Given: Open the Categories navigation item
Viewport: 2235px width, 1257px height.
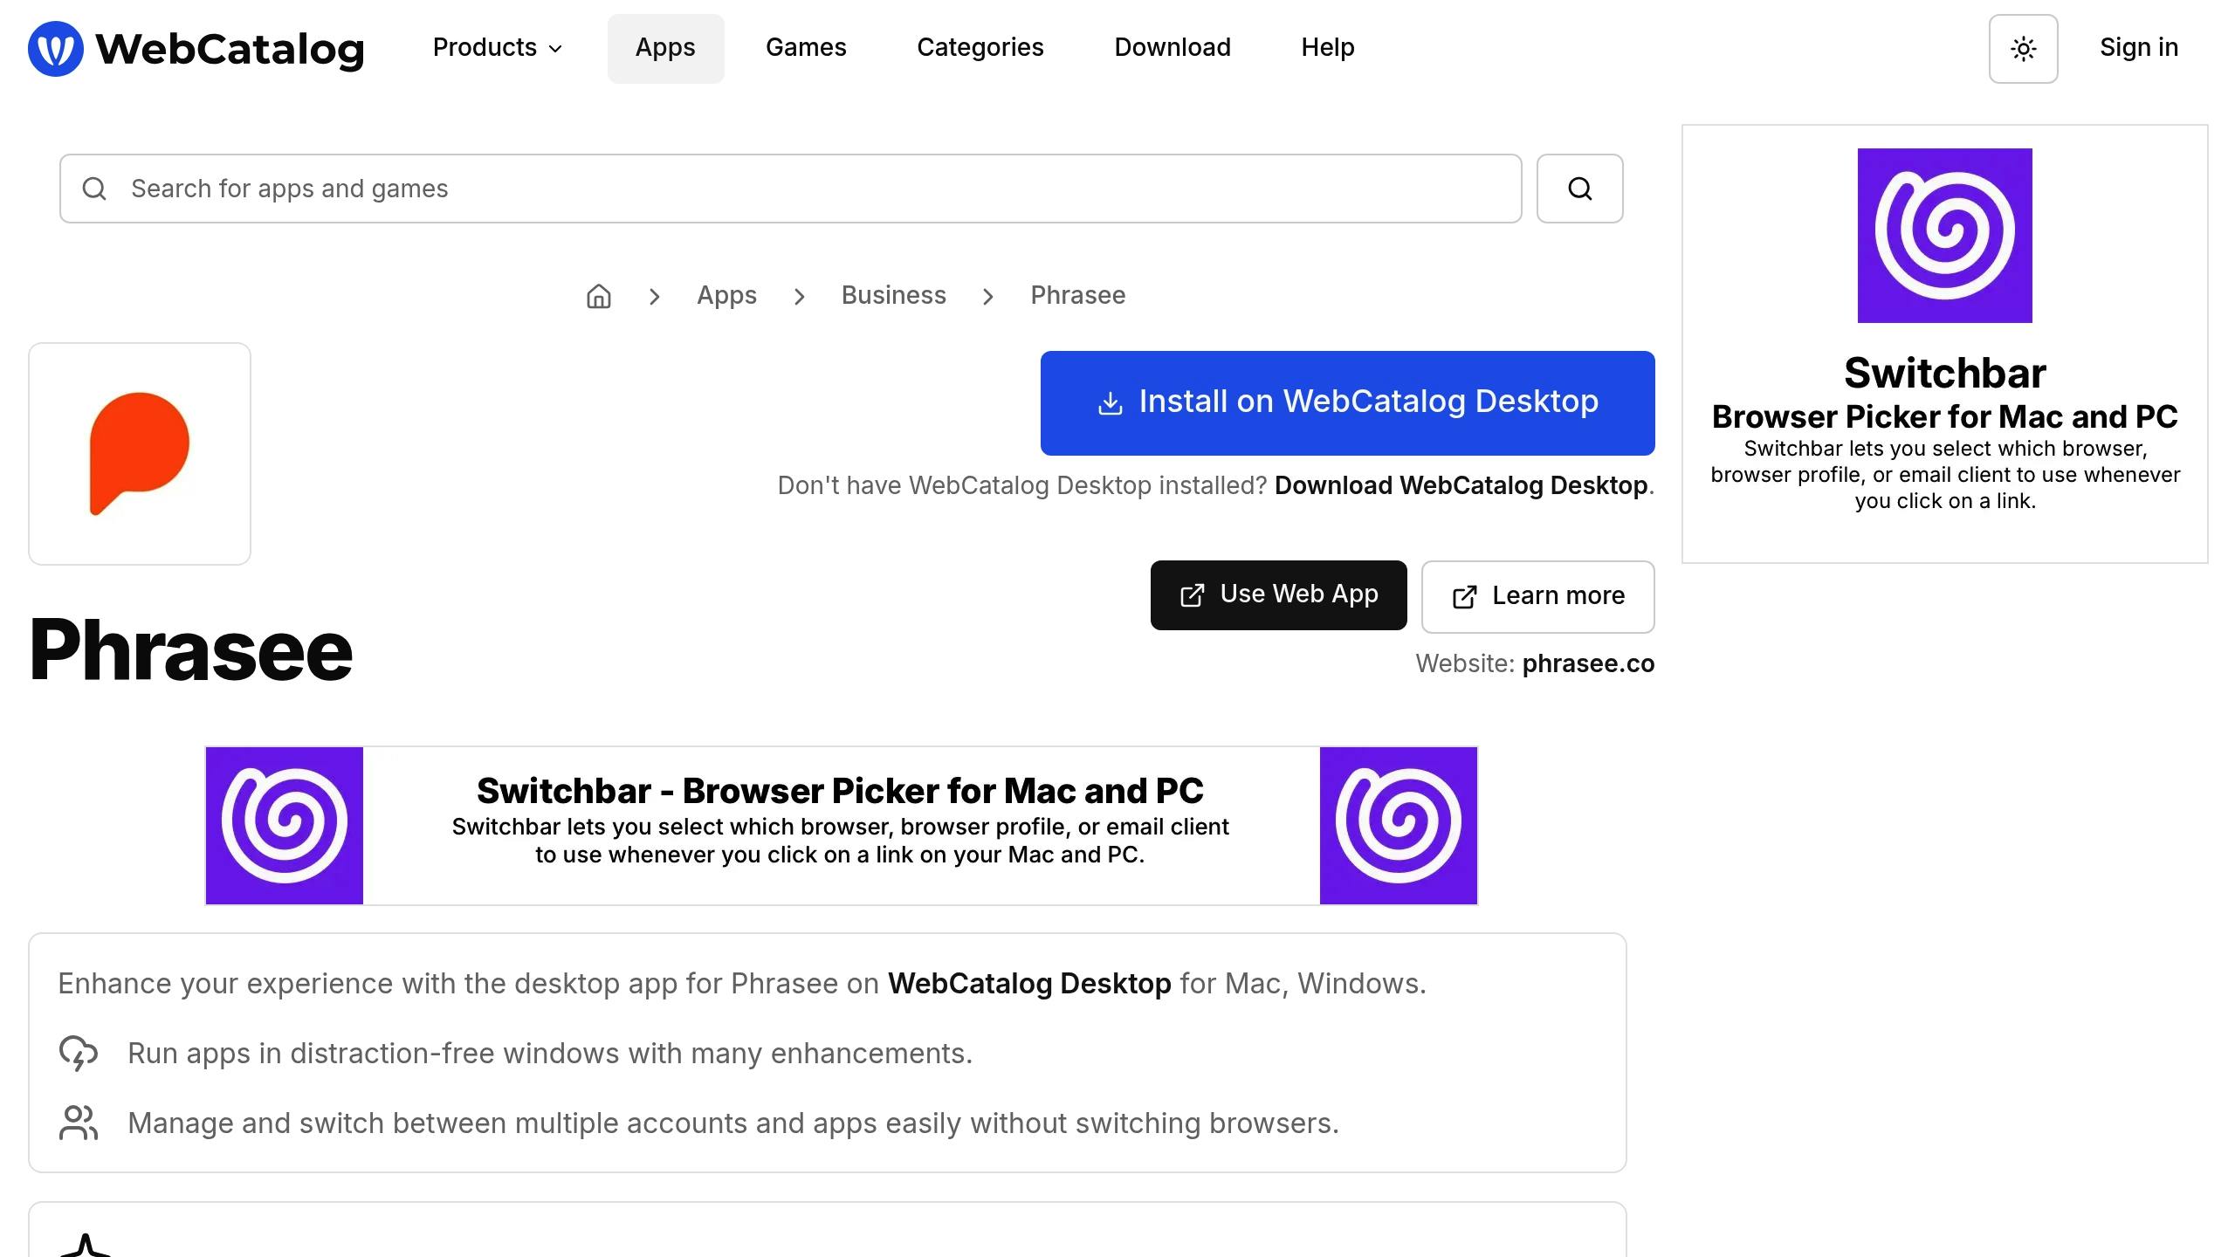Looking at the screenshot, I should point(980,48).
